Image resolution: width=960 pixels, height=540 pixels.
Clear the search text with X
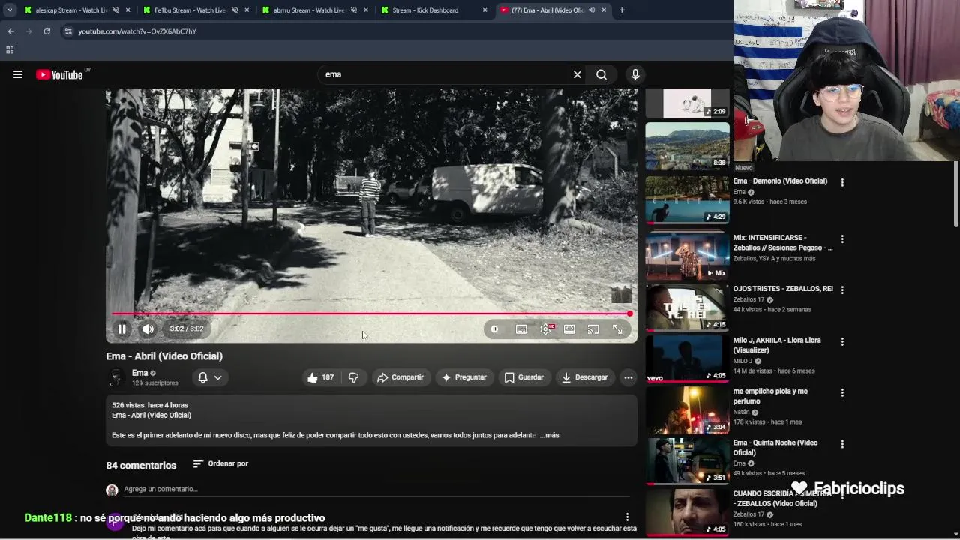(x=577, y=74)
